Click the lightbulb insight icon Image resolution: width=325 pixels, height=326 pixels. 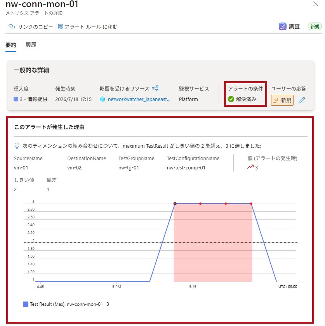(17, 146)
